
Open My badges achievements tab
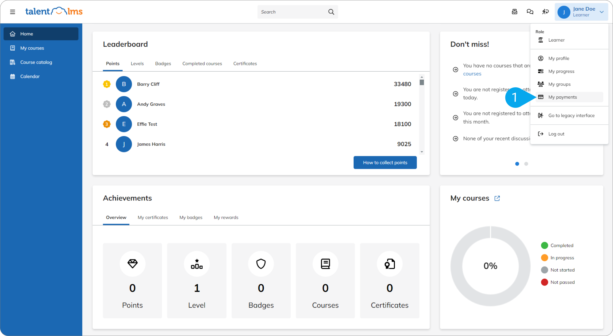[x=191, y=218]
